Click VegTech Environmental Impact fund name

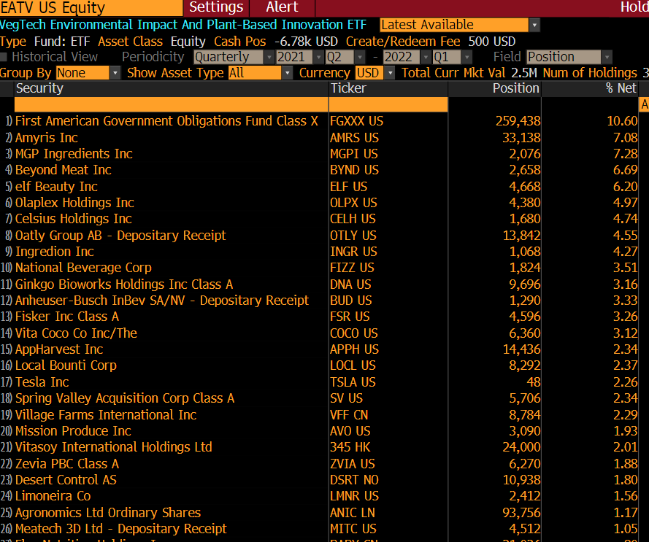pyautogui.click(x=183, y=25)
